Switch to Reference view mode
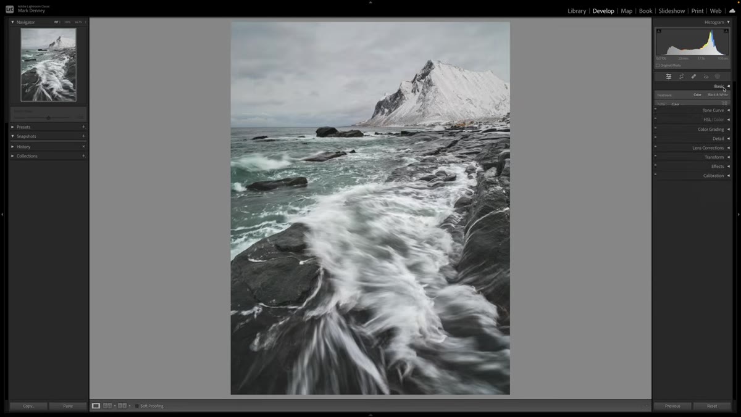Image resolution: width=741 pixels, height=417 pixels. (x=107, y=406)
